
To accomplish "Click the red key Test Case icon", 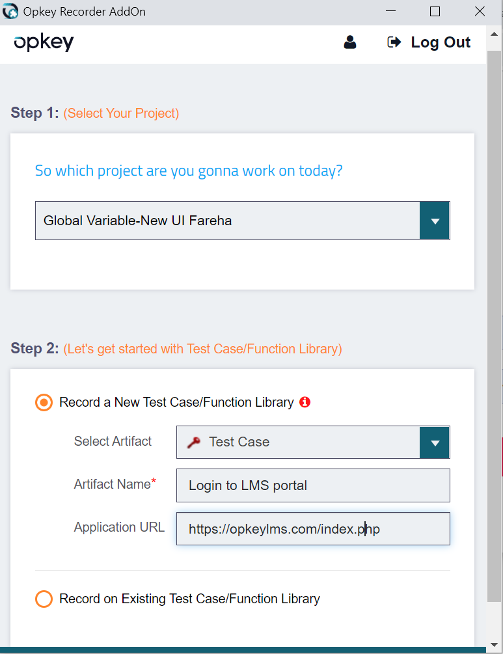I will pyautogui.click(x=194, y=443).
